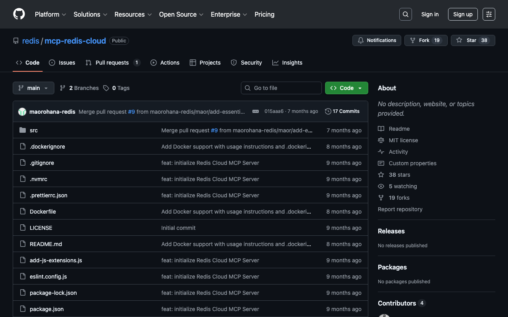View the 17 Commits history

coord(342,111)
